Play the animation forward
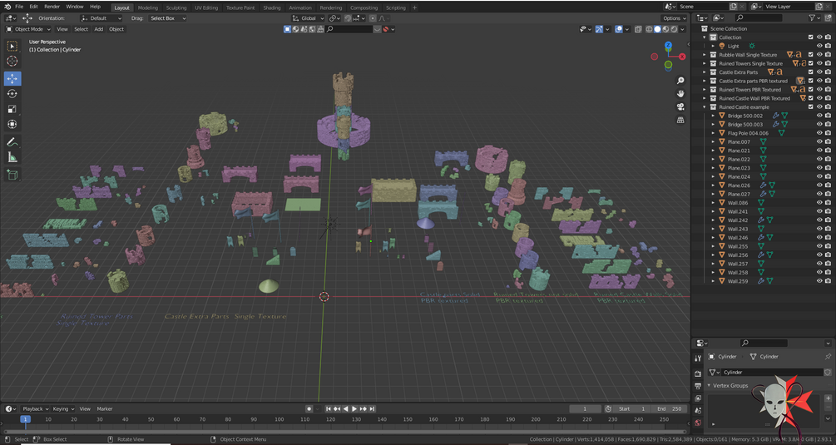The height and width of the screenshot is (445, 836). click(x=354, y=408)
